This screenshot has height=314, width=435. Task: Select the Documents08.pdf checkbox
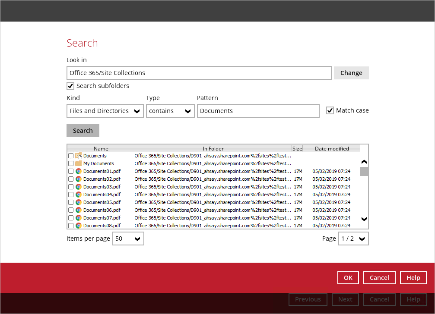click(71, 226)
